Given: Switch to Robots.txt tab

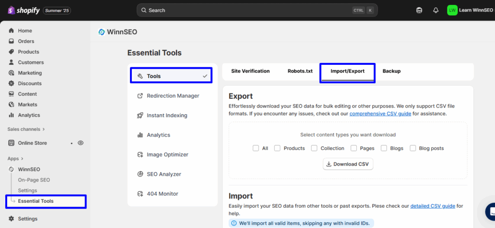Looking at the screenshot, I should [300, 71].
